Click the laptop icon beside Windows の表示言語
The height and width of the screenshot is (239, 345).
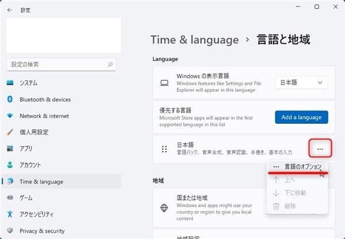coord(164,83)
